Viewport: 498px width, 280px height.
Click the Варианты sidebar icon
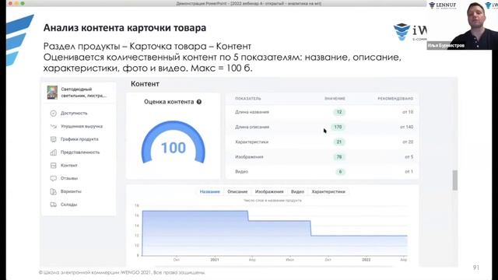point(54,191)
